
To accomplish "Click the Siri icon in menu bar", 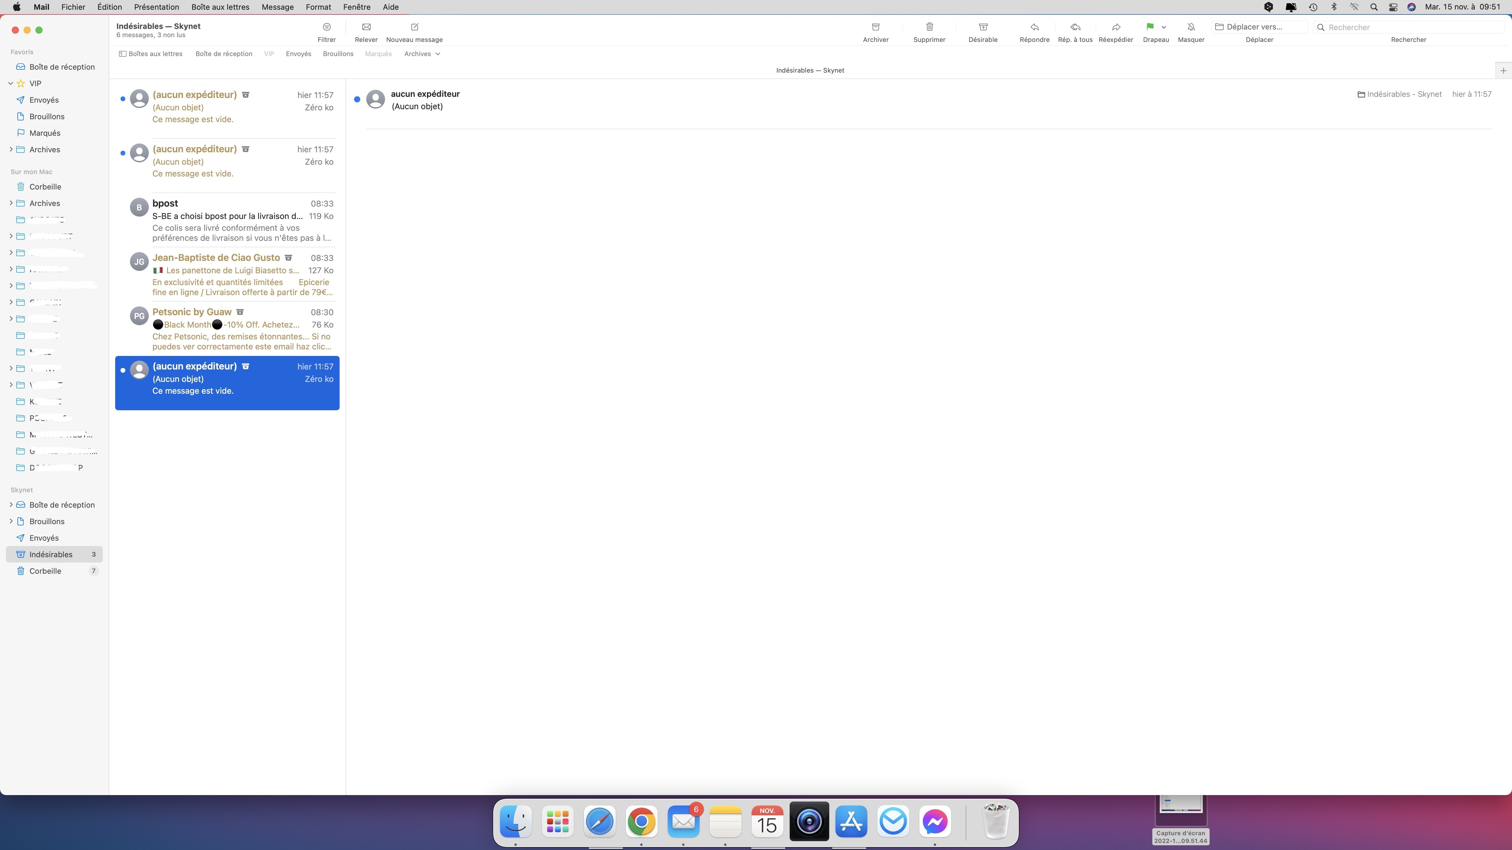I will 1412,7.
